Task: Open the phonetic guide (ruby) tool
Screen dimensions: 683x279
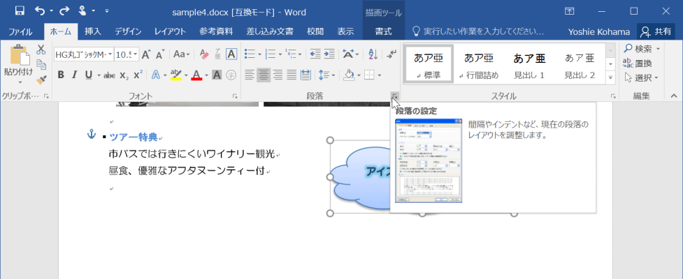Action: (x=218, y=54)
